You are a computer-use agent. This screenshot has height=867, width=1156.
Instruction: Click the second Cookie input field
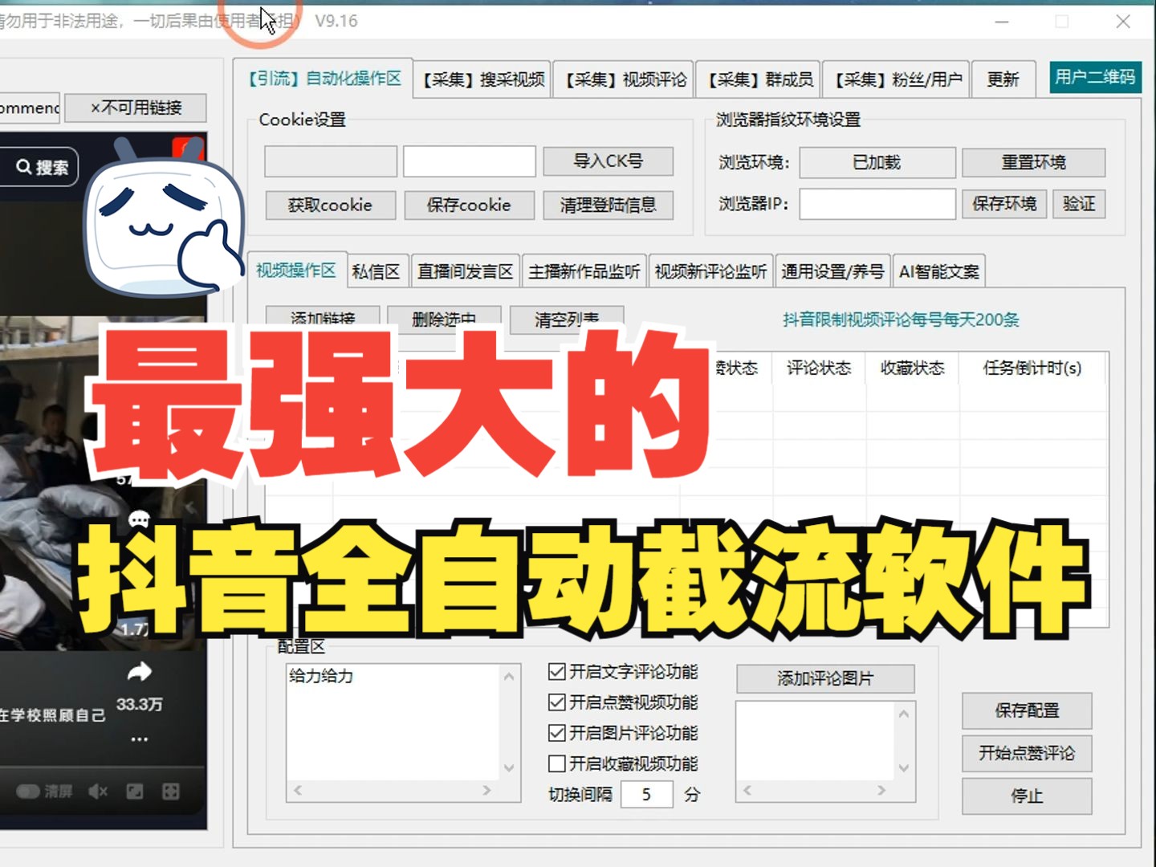470,161
